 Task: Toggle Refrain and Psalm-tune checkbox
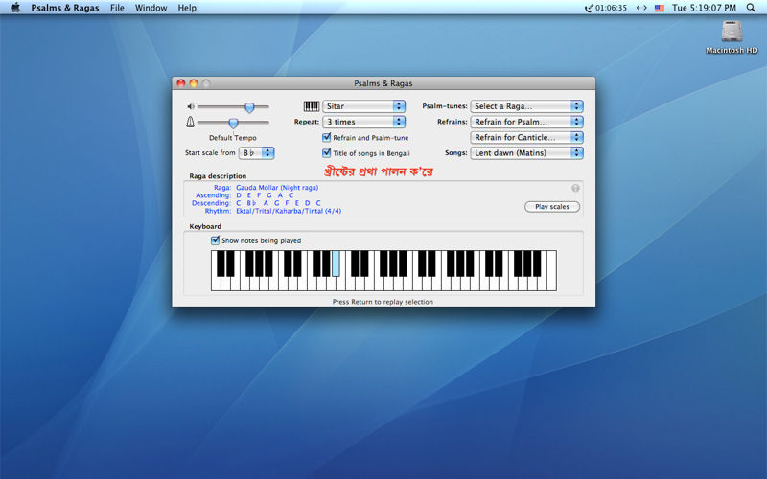click(327, 137)
